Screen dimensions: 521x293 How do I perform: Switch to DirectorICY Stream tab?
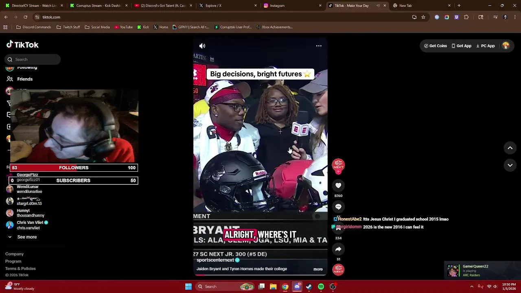tap(34, 6)
